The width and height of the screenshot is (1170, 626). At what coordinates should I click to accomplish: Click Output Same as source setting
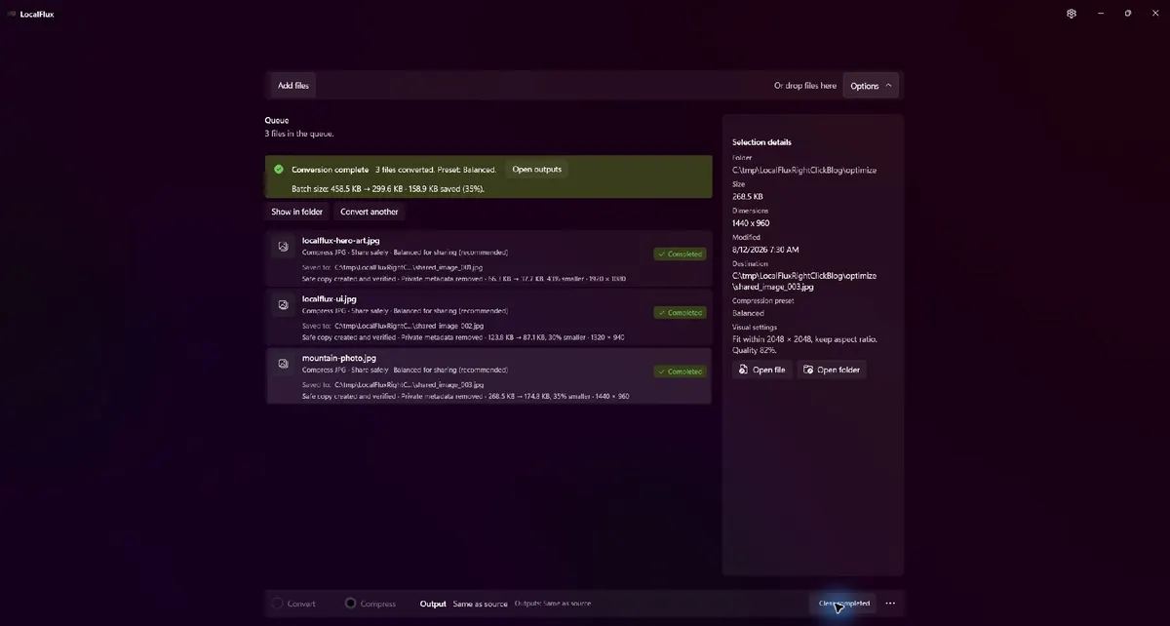[464, 604]
